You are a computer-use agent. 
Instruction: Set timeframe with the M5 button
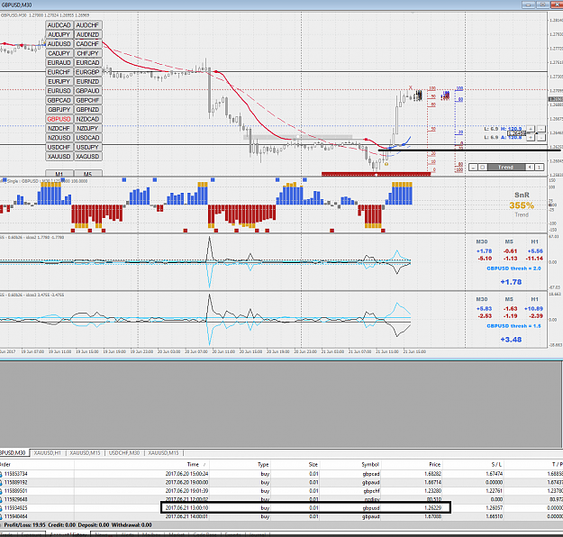(x=87, y=174)
